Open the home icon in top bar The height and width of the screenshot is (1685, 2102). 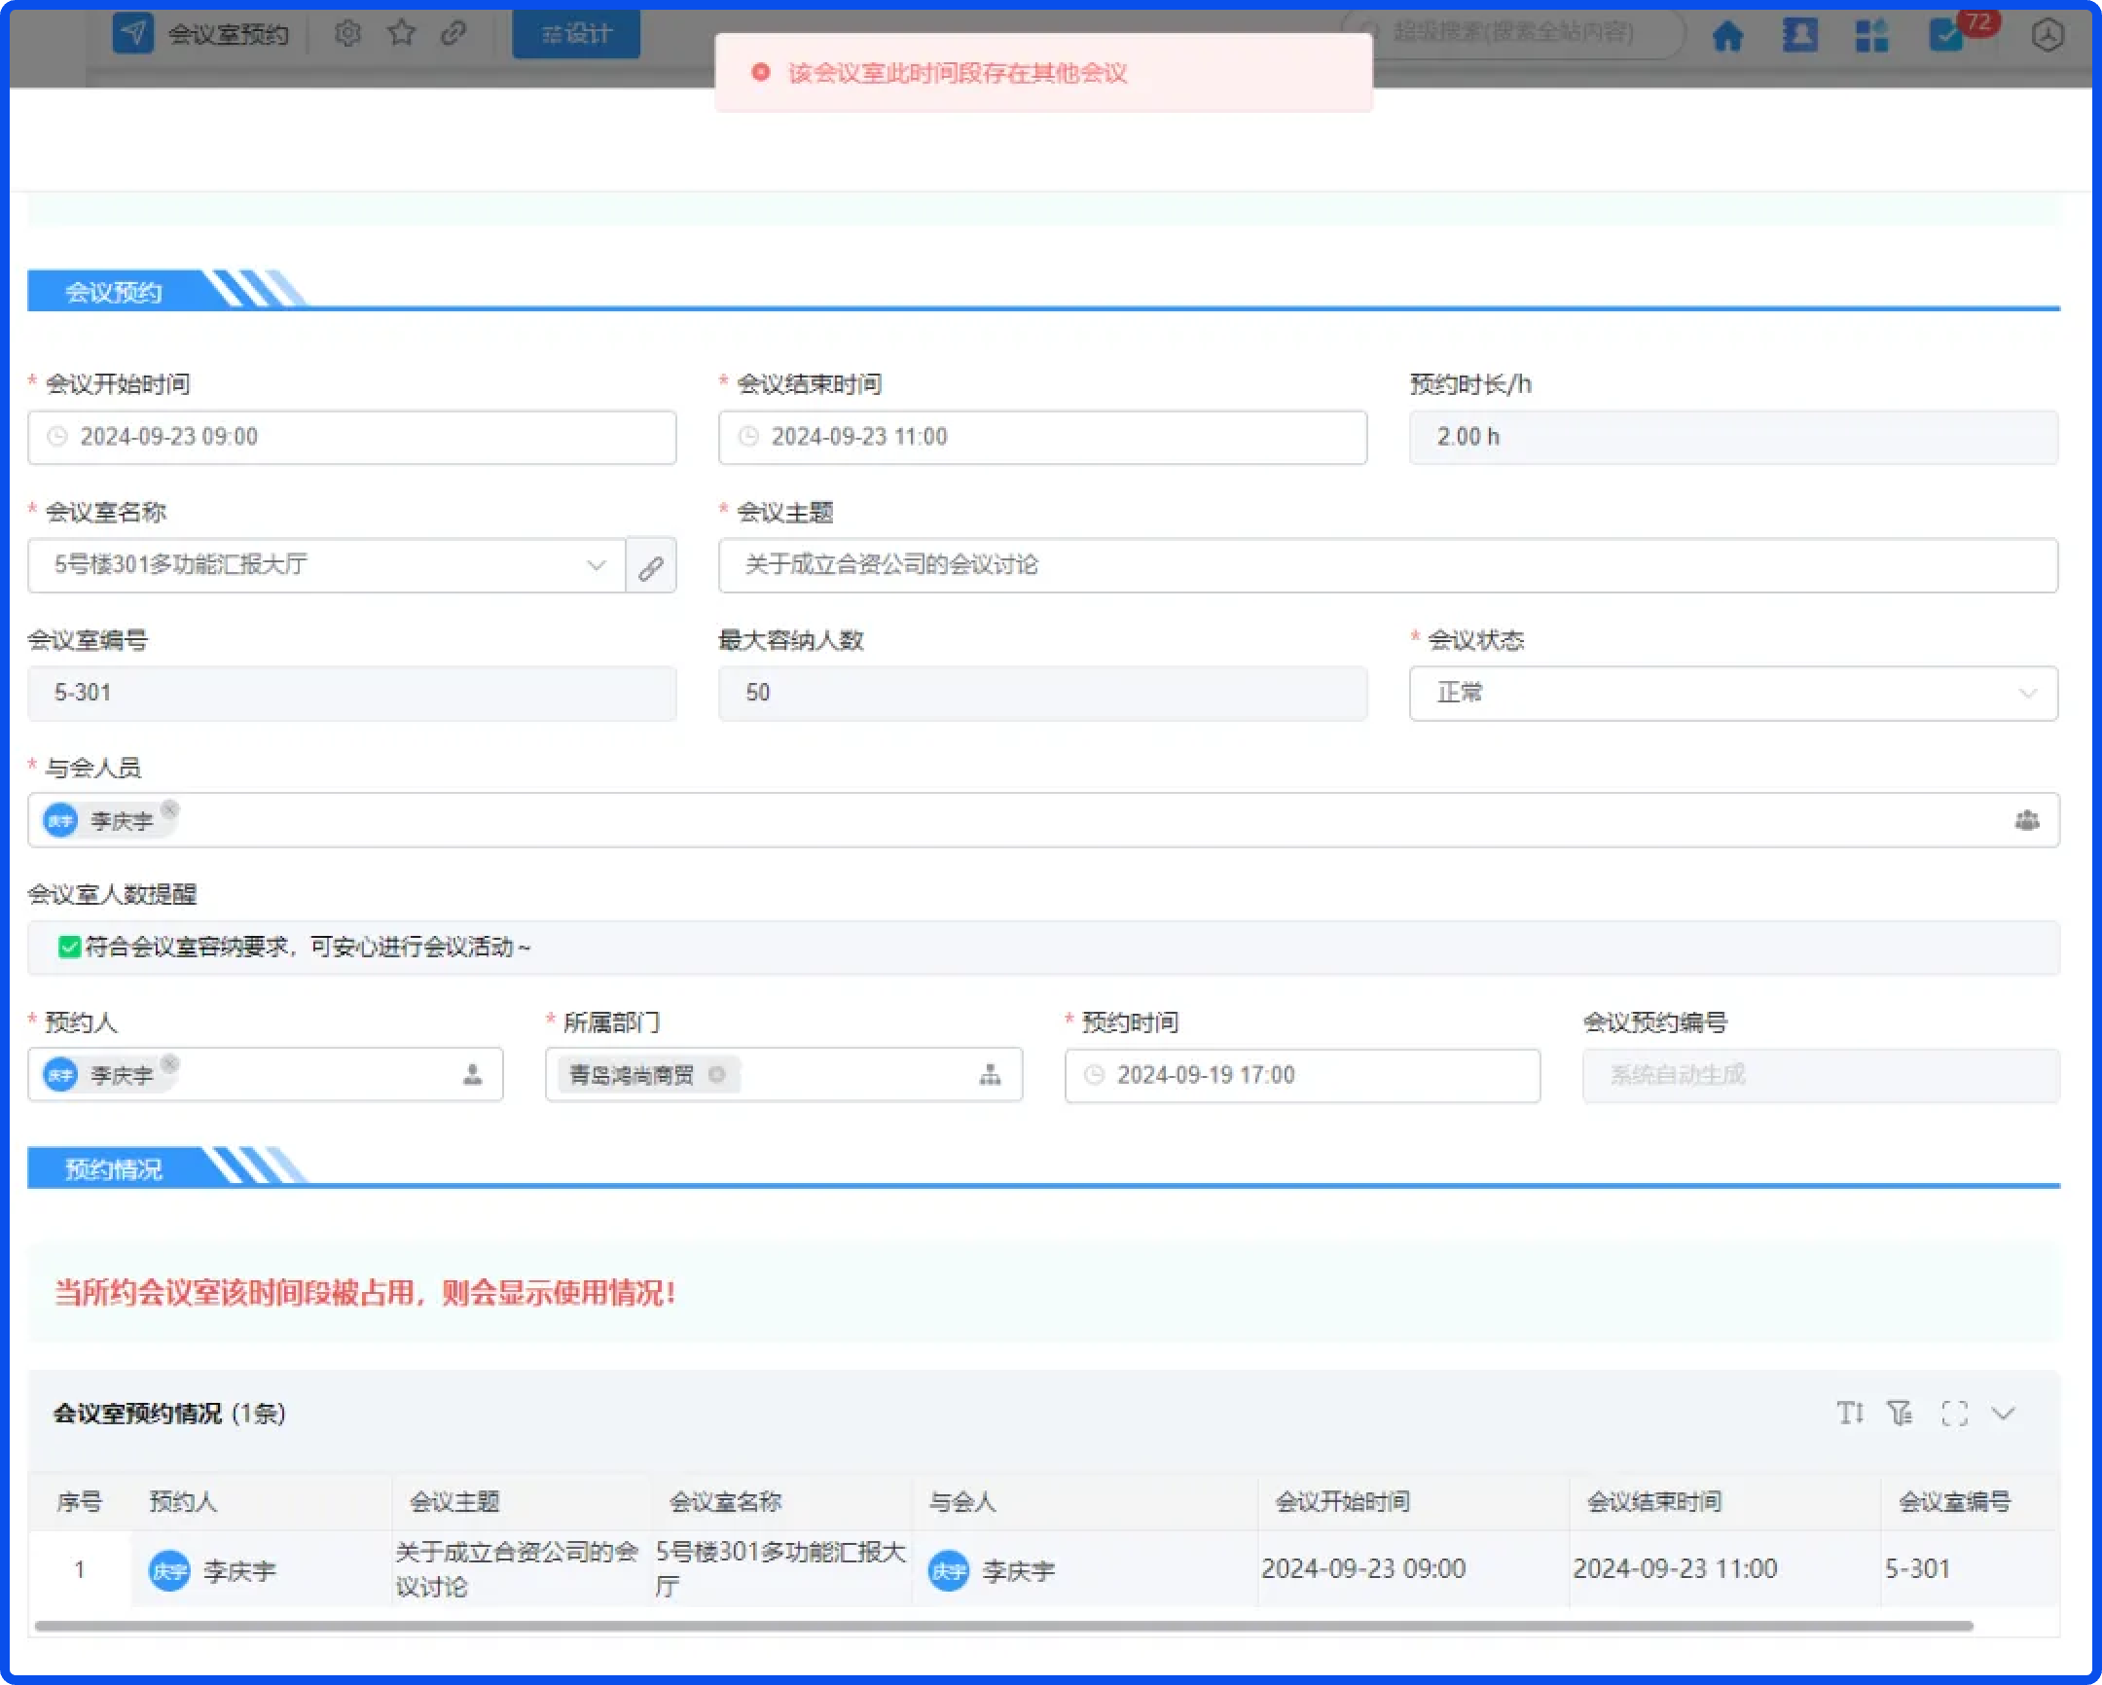(x=1726, y=36)
